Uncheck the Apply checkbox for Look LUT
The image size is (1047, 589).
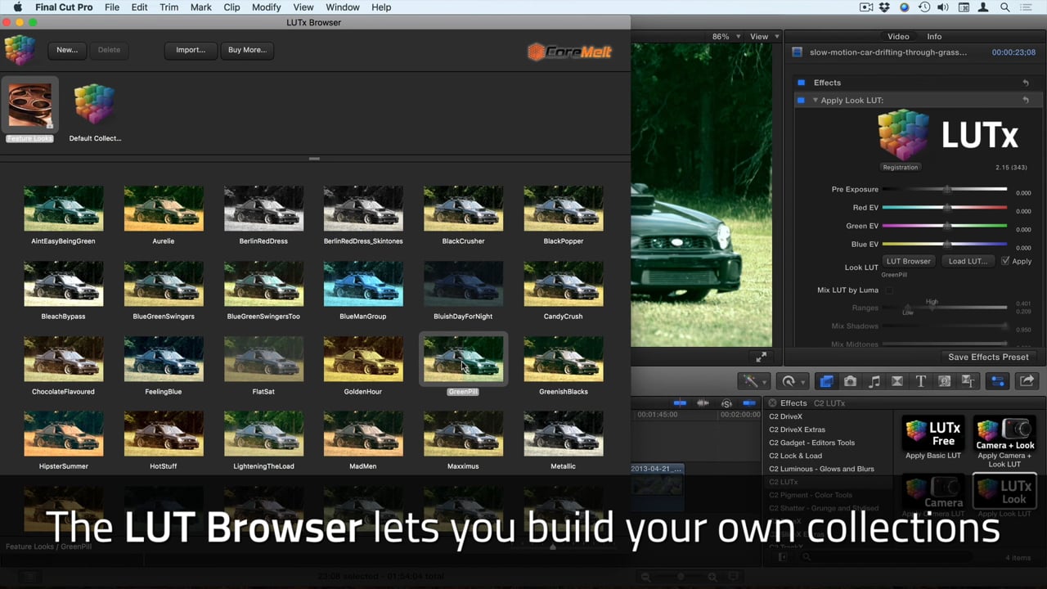point(1005,261)
